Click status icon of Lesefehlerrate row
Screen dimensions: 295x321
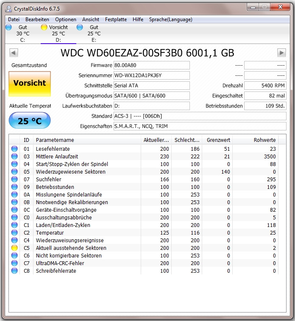click(14, 149)
